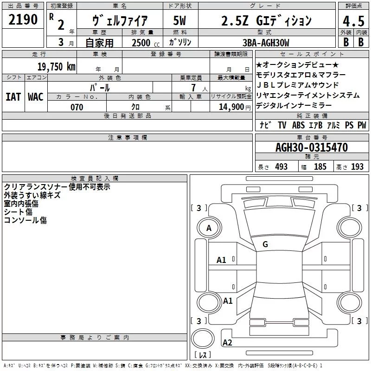Click width value 185
Screen dimensions: 371x371
click(x=320, y=166)
